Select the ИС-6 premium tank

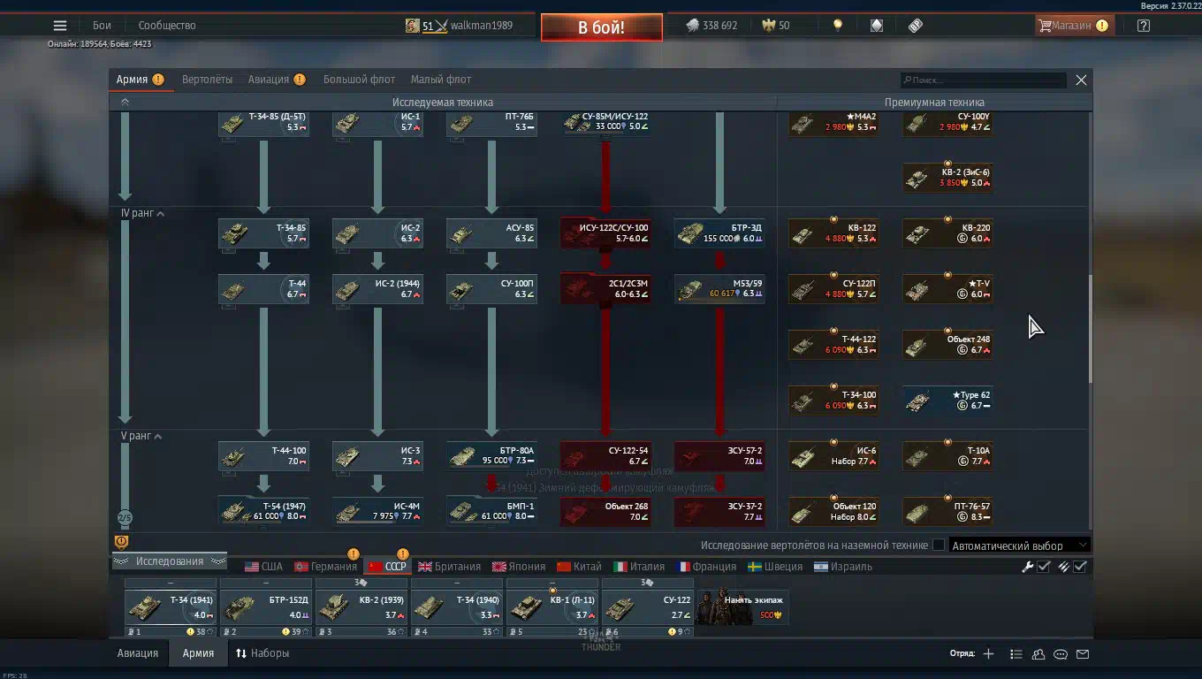[x=833, y=456]
